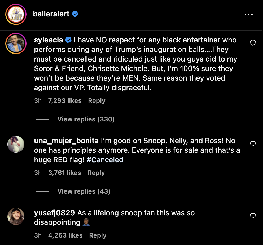View the 43 replies on una_mujer_bonita's comment
The width and height of the screenshot is (263, 245).
click(84, 191)
